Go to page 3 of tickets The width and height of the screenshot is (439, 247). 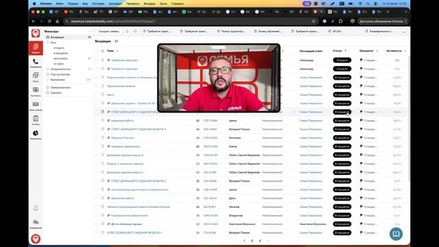(260, 241)
